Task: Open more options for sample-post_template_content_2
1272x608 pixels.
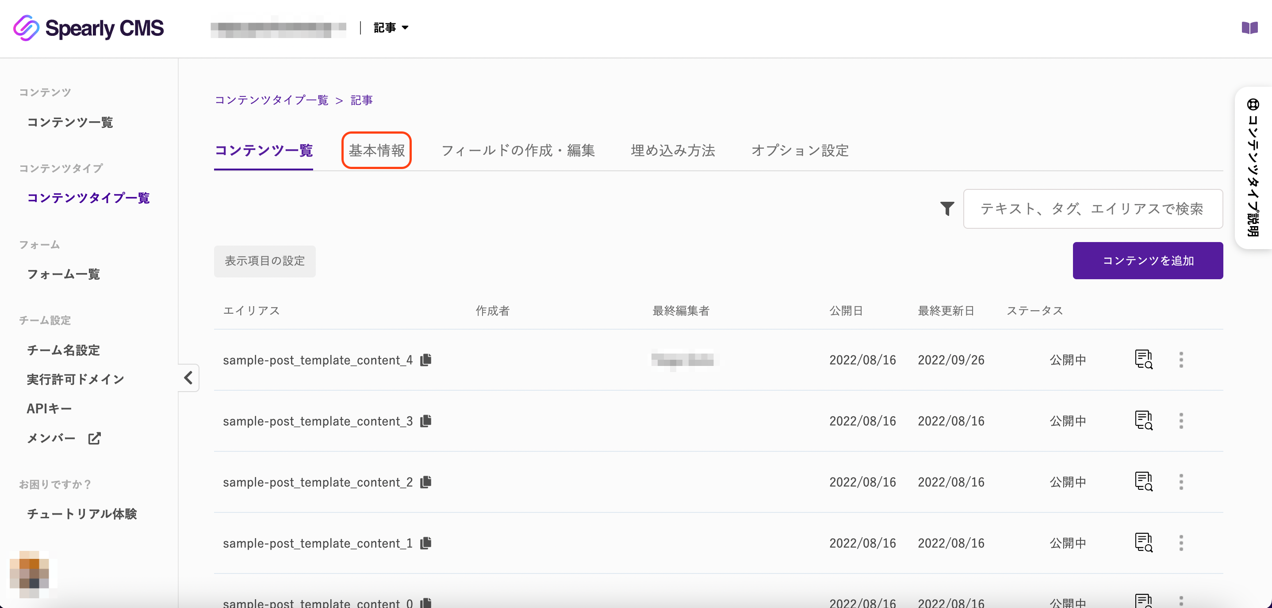Action: click(1180, 481)
